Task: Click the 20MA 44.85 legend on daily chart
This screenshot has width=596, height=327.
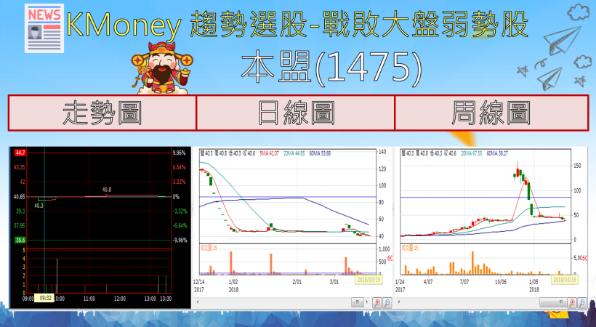Action: 294,153
